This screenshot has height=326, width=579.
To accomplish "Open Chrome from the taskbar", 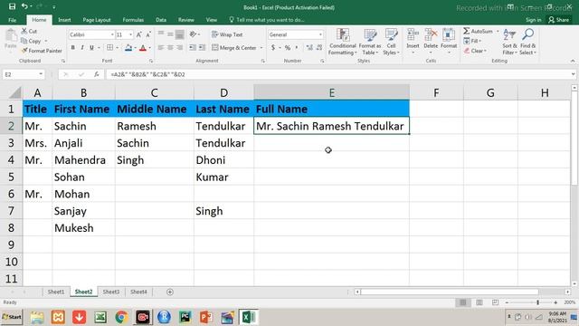I will (x=121, y=317).
